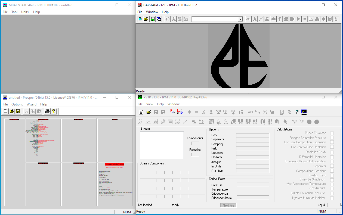Open Options menu in Prosper window
Image resolution: width=343 pixels, height=215 pixels.
click(17, 104)
